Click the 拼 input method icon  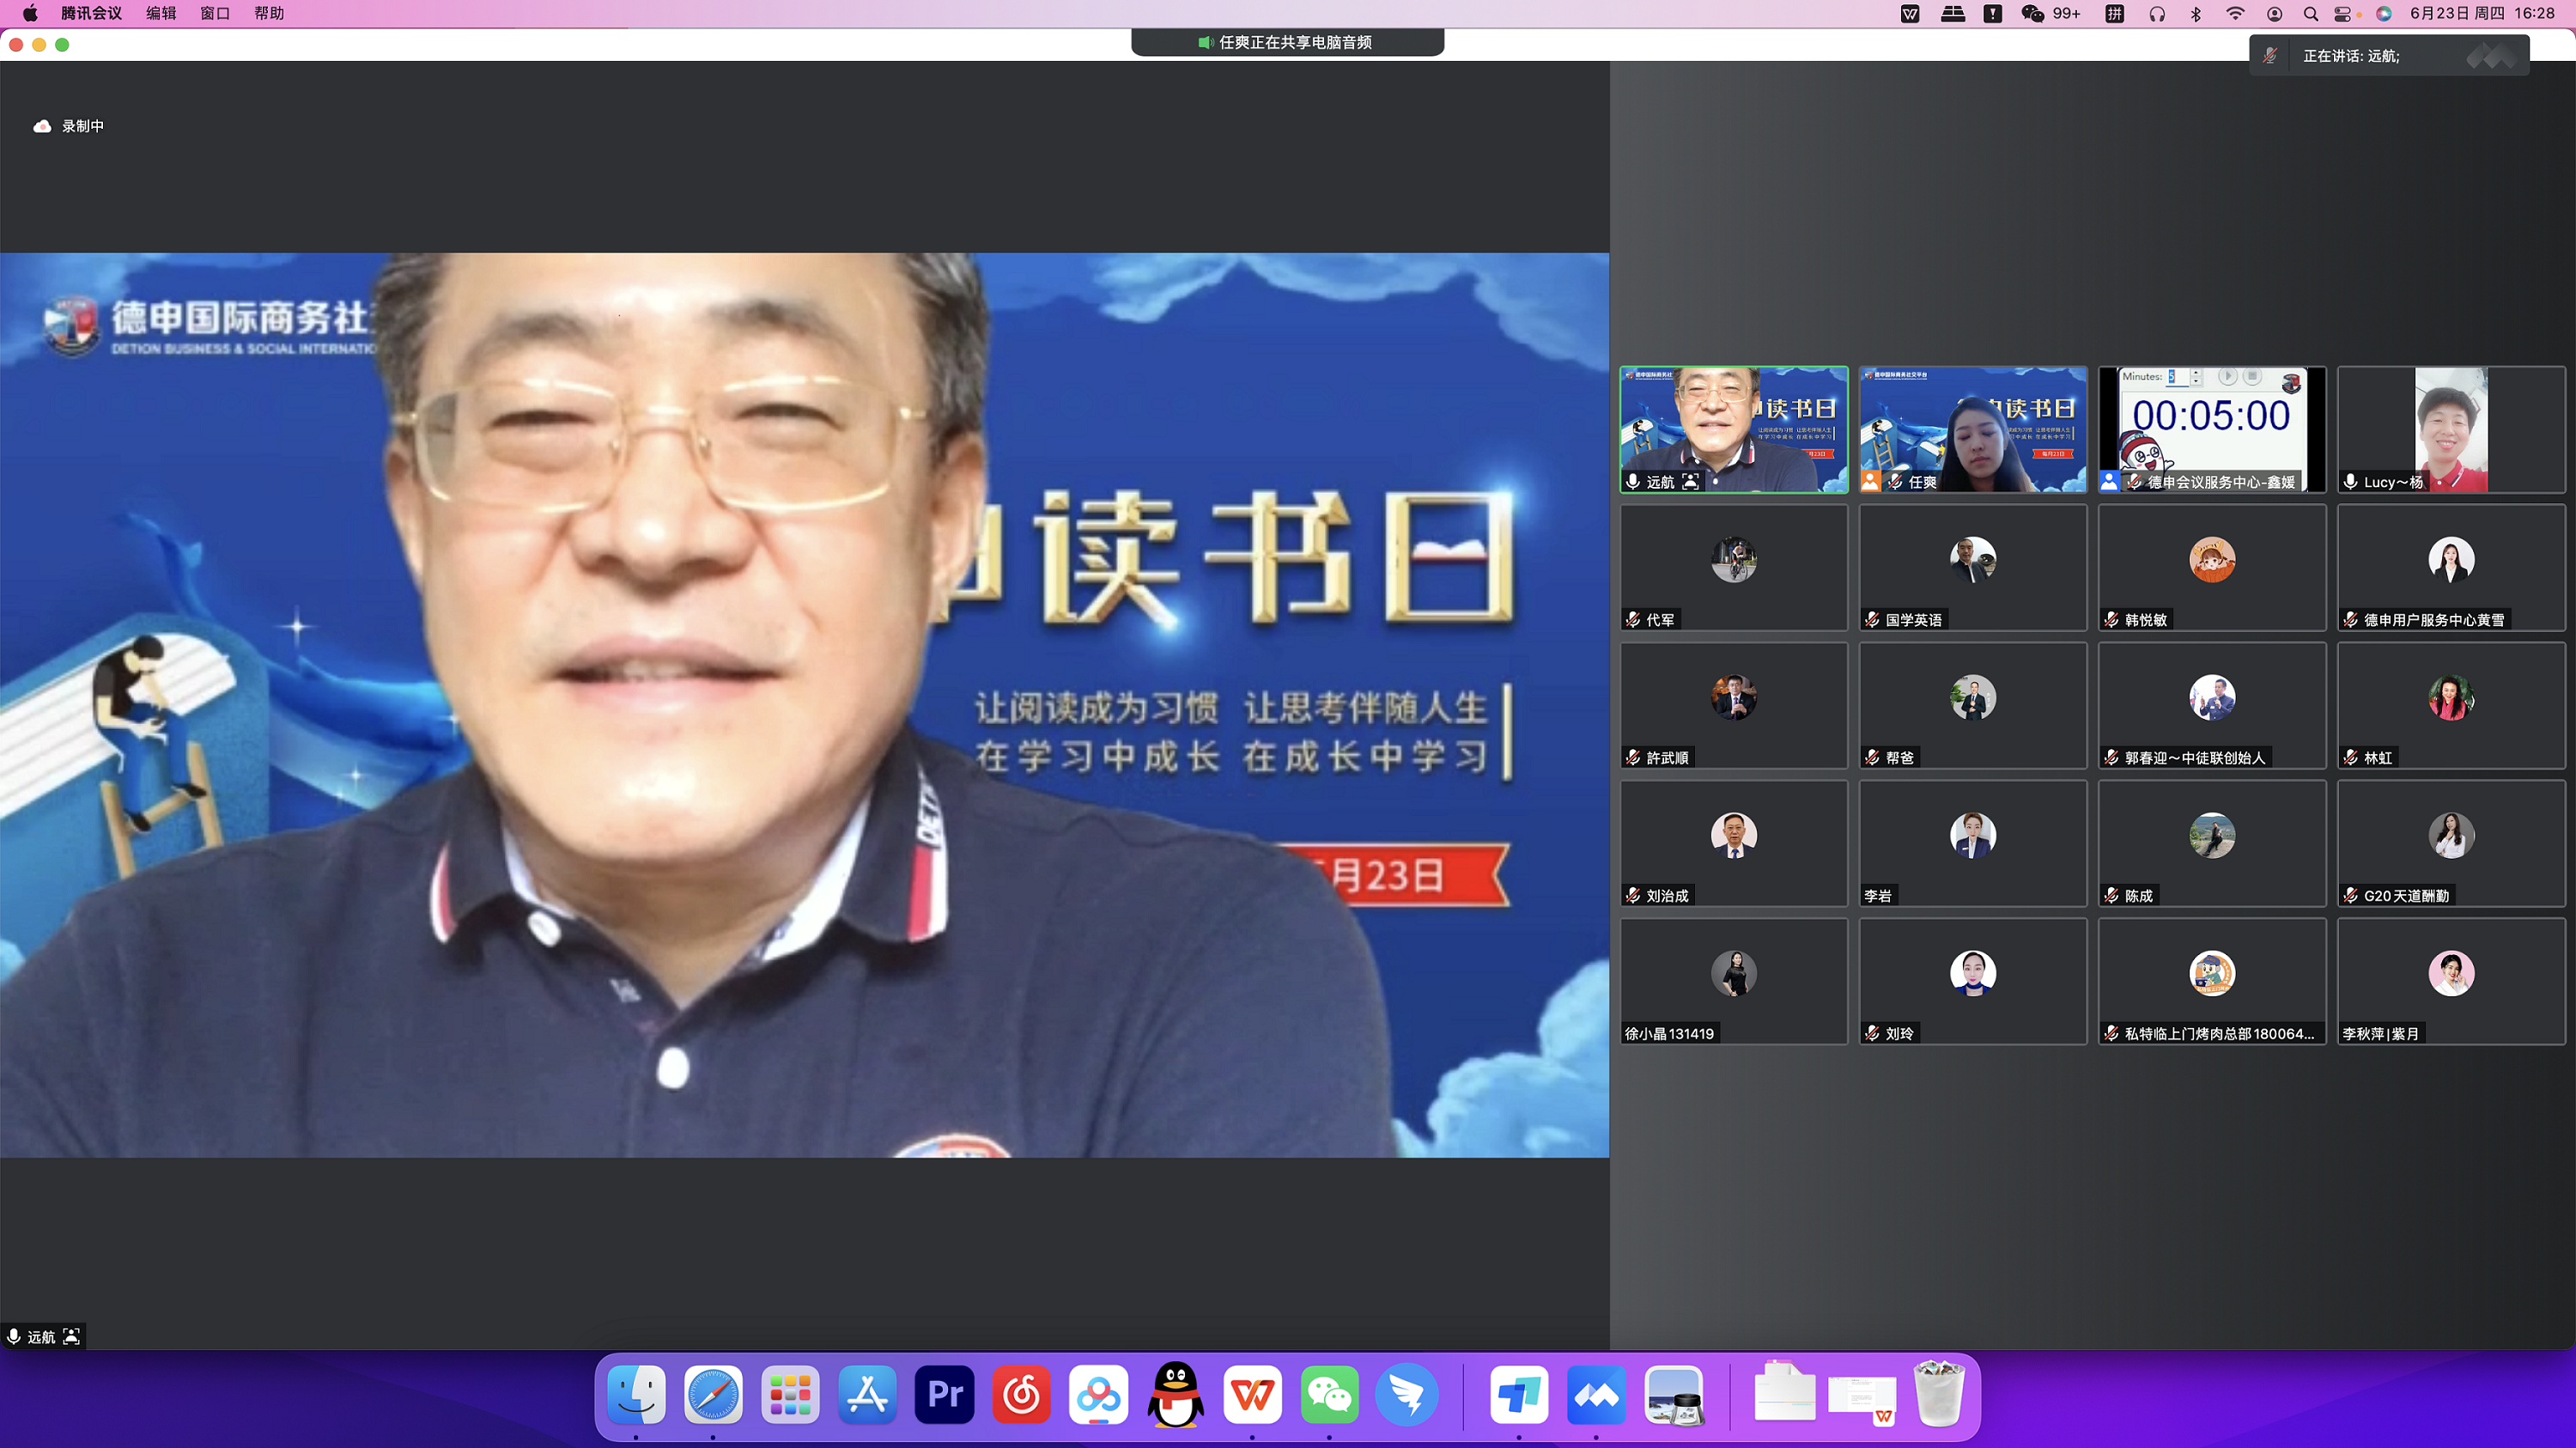(x=2114, y=13)
